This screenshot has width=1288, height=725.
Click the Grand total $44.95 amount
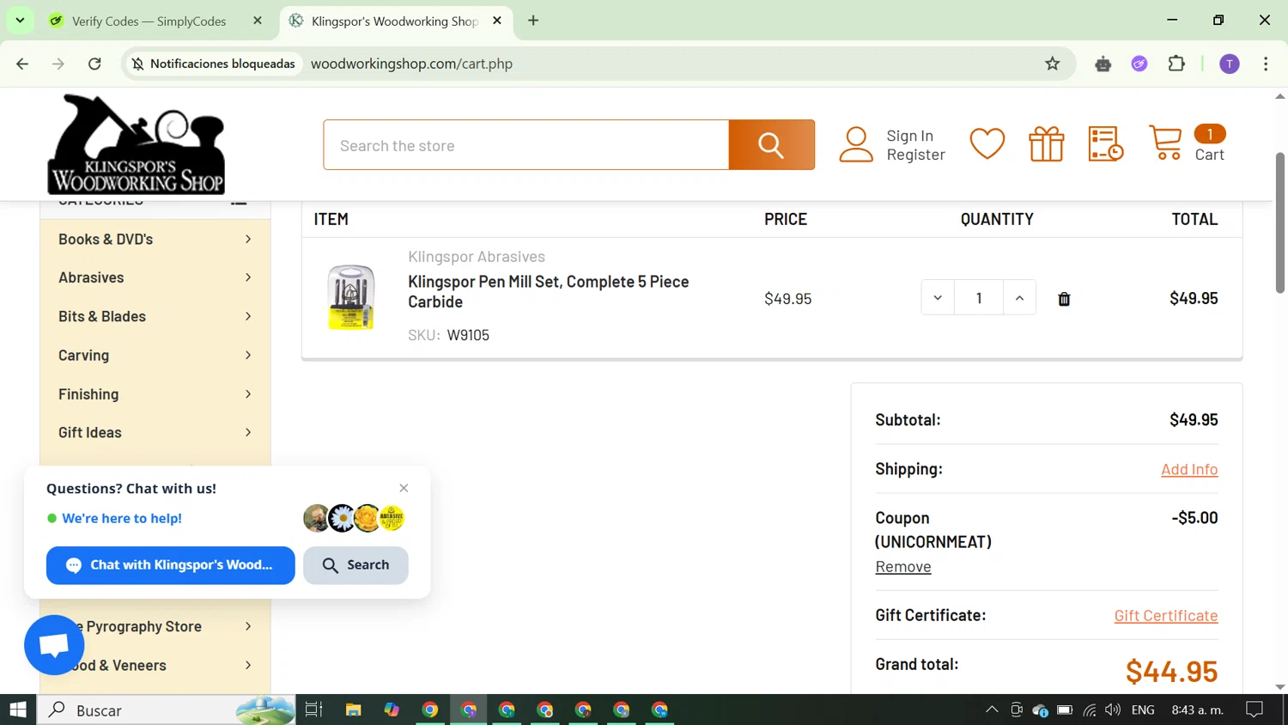click(1171, 671)
